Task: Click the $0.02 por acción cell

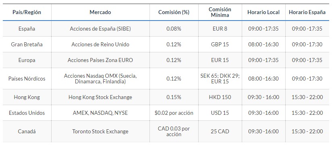Action: point(174,113)
